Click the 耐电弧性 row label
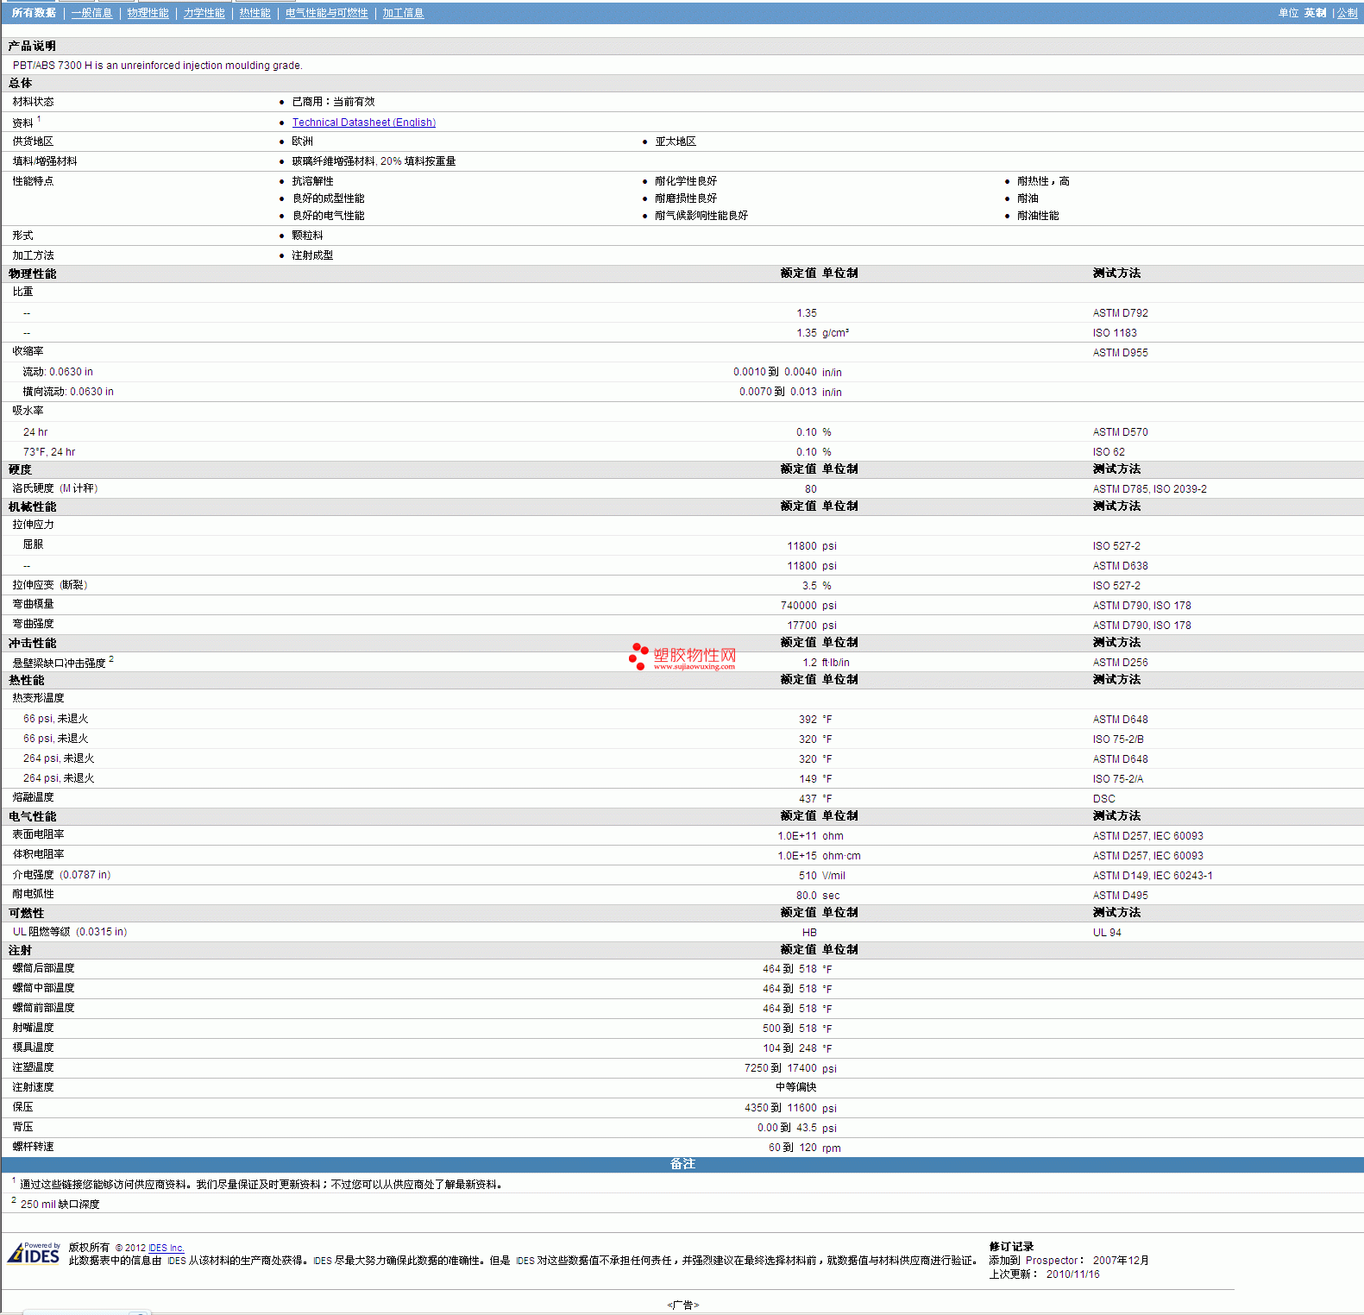The image size is (1364, 1315). tap(34, 894)
